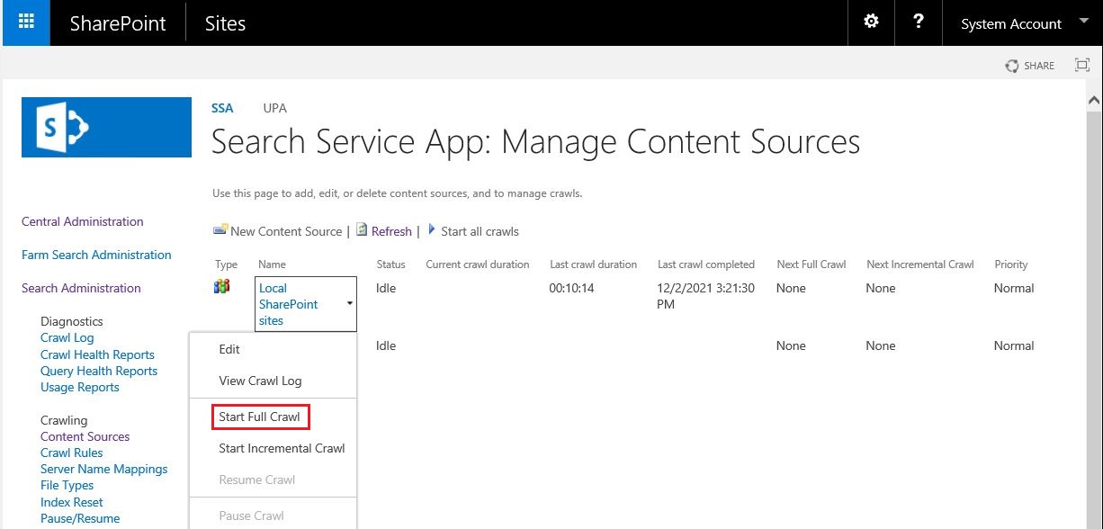The height and width of the screenshot is (529, 1103).
Task: Open File Types sidebar link
Action: 67,485
